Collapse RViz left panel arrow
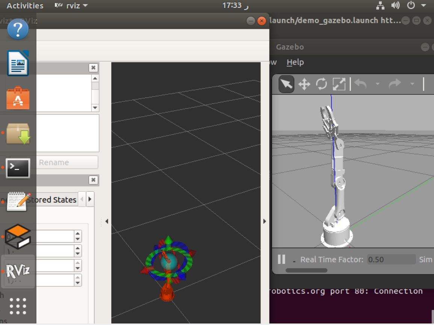Image resolution: width=434 pixels, height=325 pixels. pyautogui.click(x=107, y=221)
